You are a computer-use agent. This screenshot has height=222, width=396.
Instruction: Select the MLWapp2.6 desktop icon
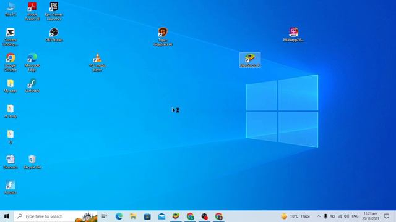pos(293,35)
